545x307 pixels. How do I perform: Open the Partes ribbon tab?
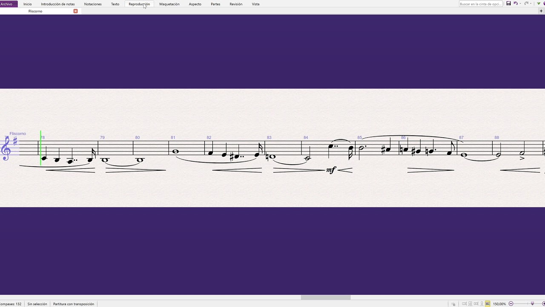coord(215,4)
